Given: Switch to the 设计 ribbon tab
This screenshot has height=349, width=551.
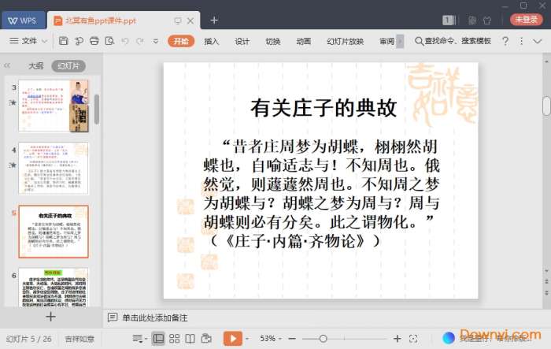Looking at the screenshot, I should click(242, 41).
